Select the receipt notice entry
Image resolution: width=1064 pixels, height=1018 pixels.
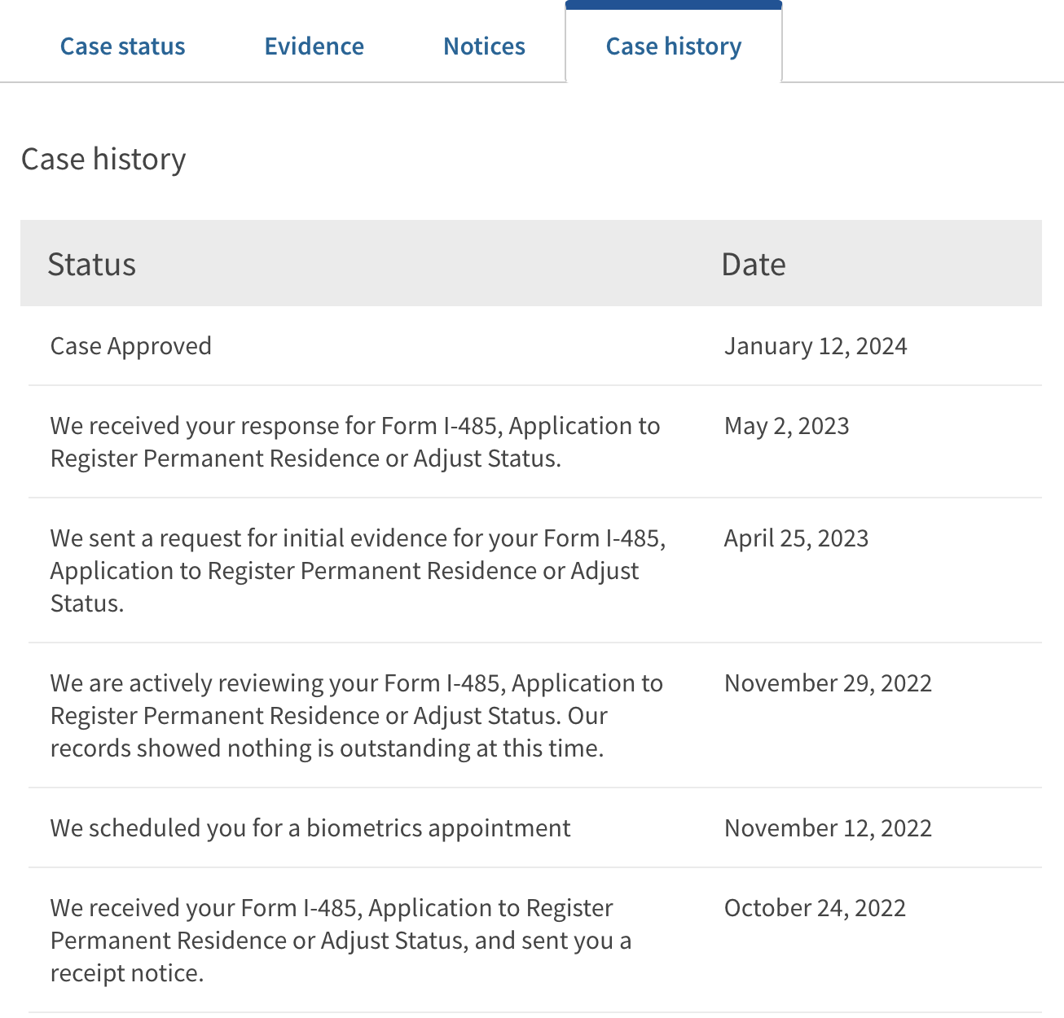tap(341, 940)
